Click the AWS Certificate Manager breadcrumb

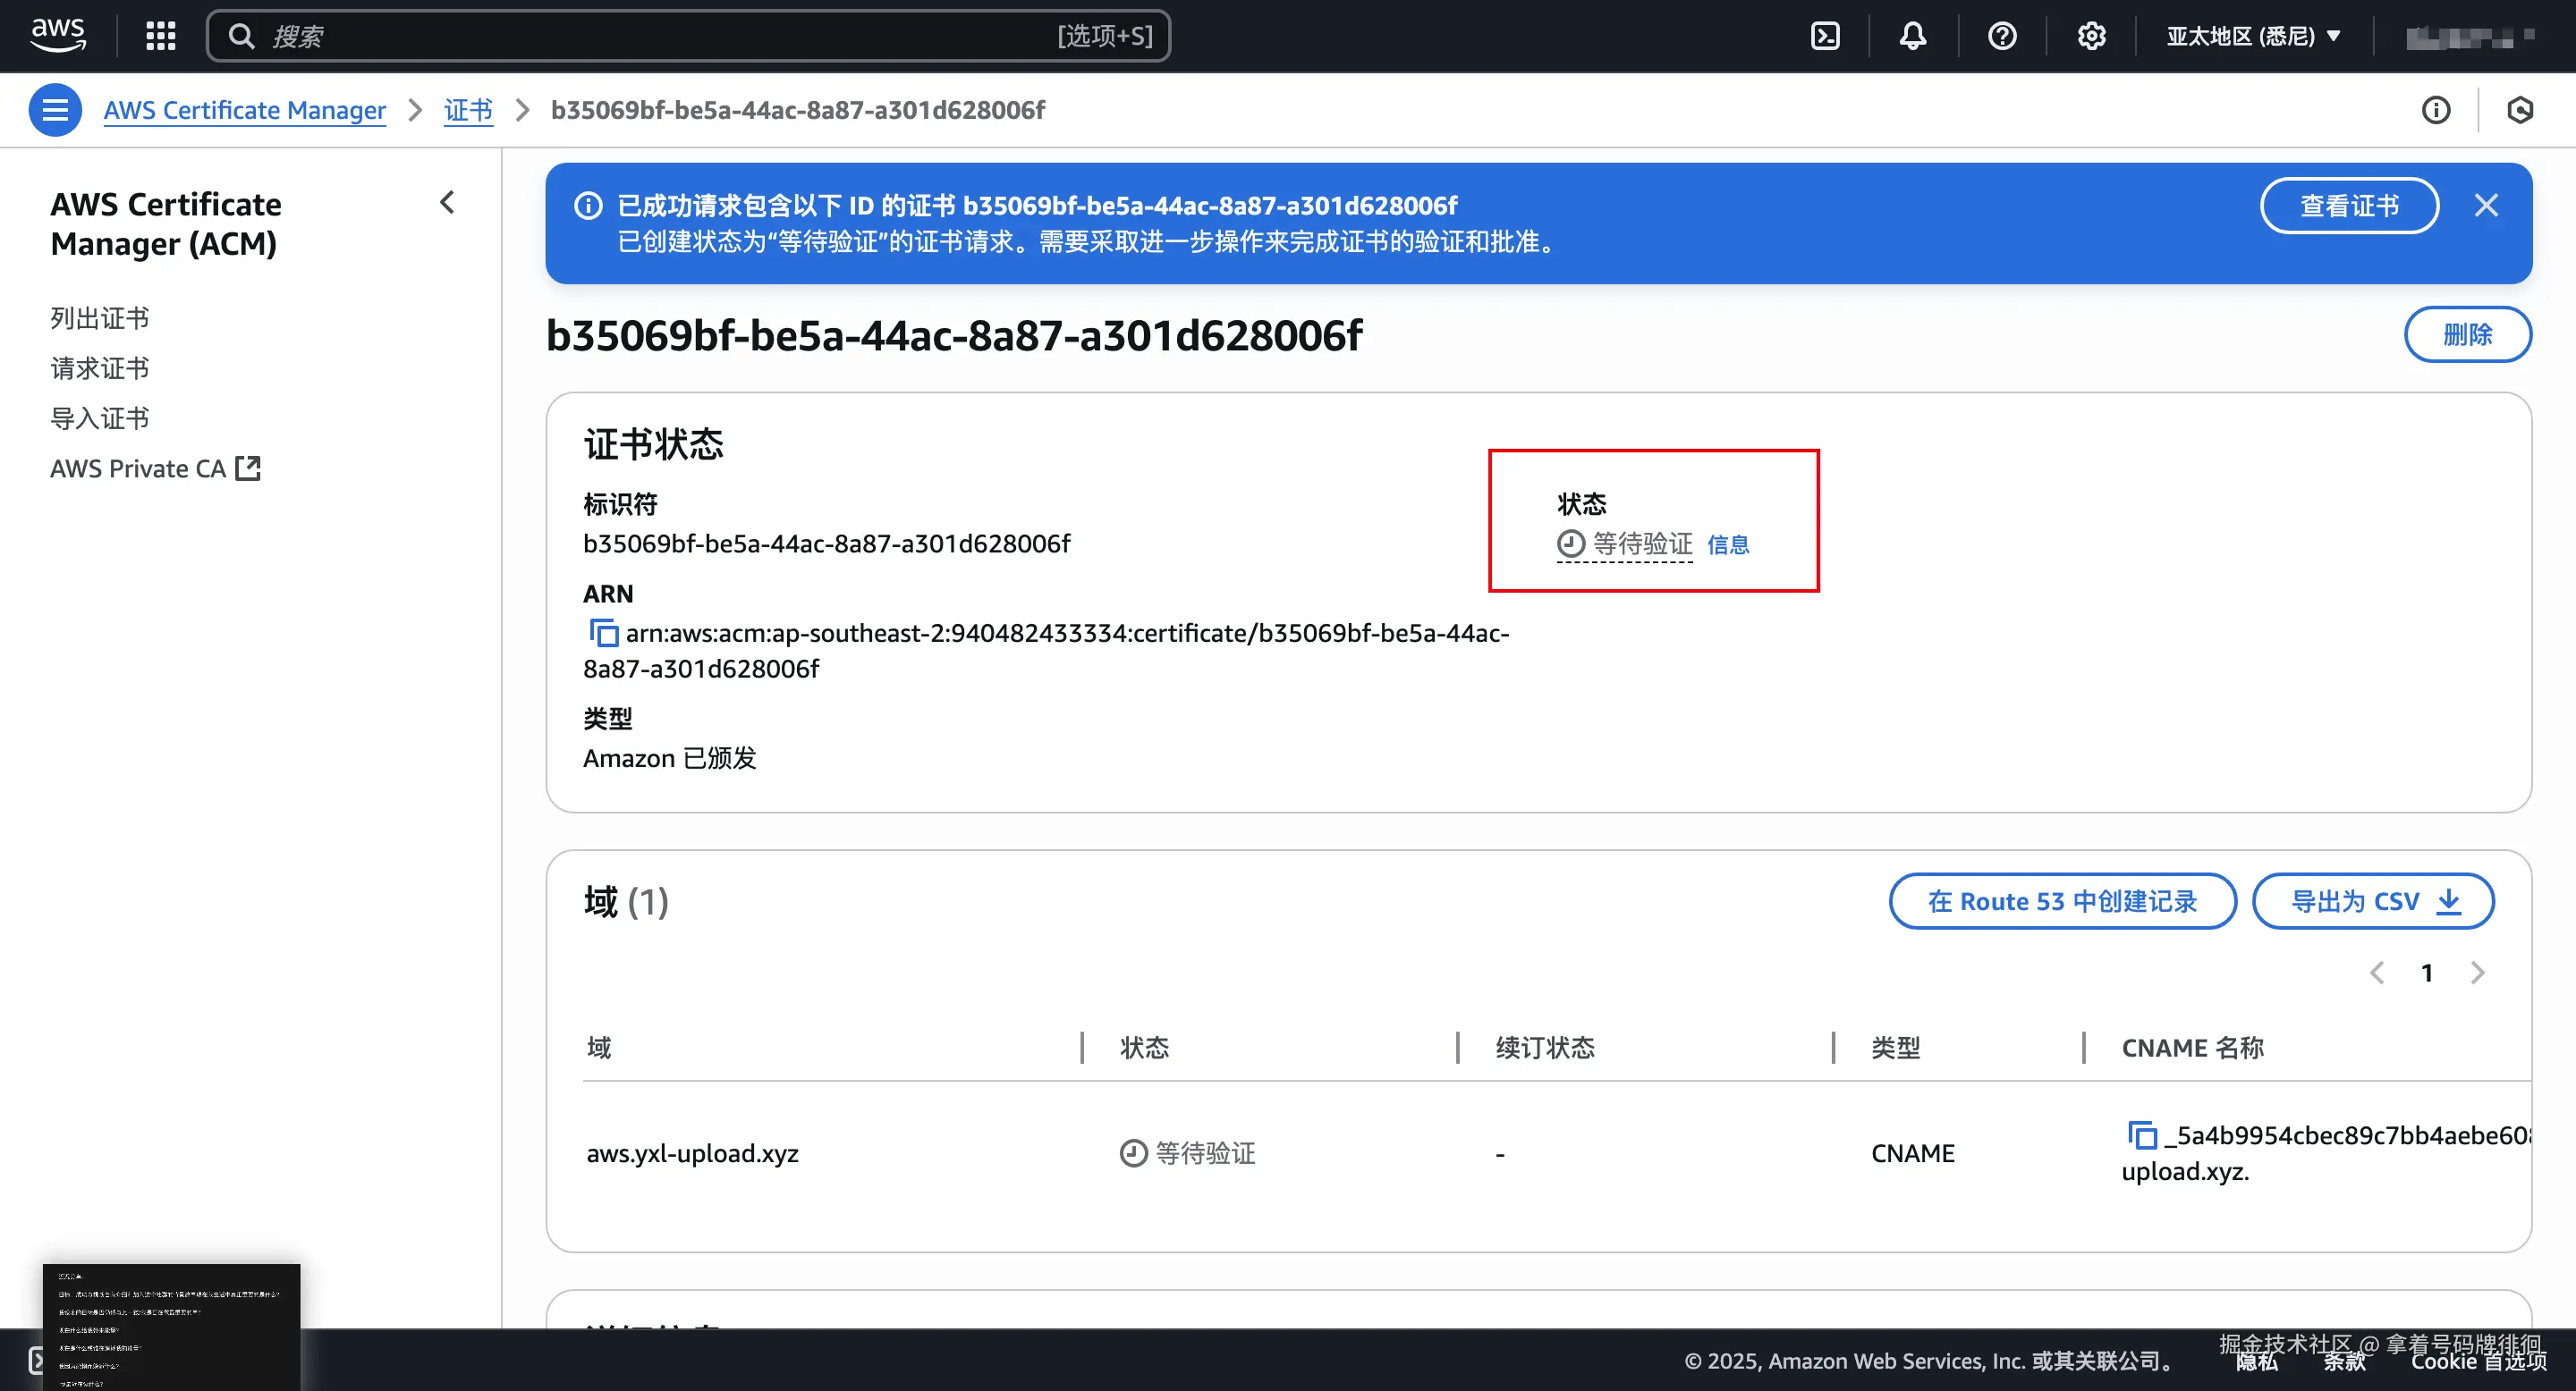click(244, 110)
